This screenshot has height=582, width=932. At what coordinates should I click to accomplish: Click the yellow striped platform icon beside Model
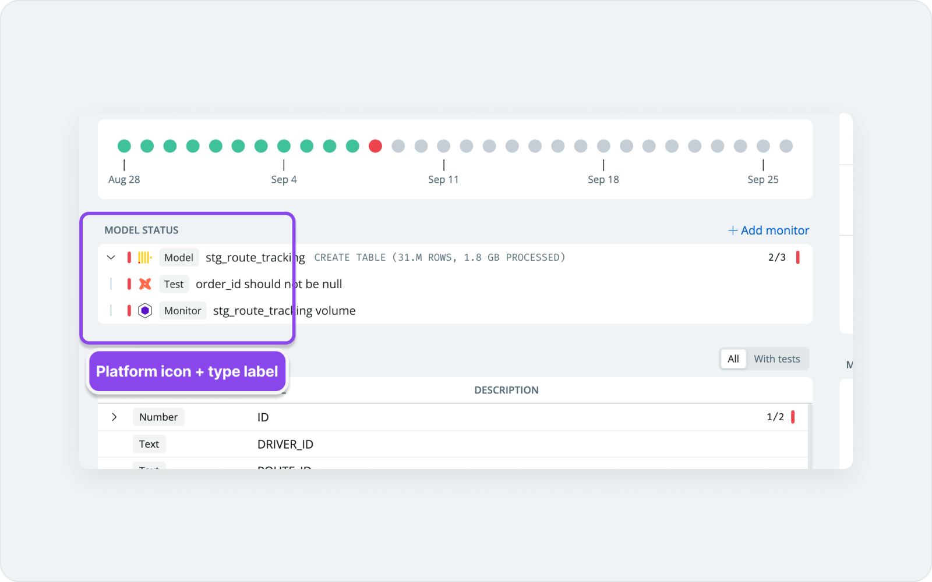pyautogui.click(x=145, y=257)
